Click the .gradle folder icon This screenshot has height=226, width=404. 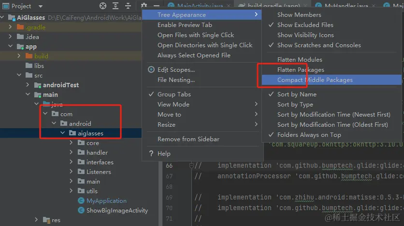20,27
